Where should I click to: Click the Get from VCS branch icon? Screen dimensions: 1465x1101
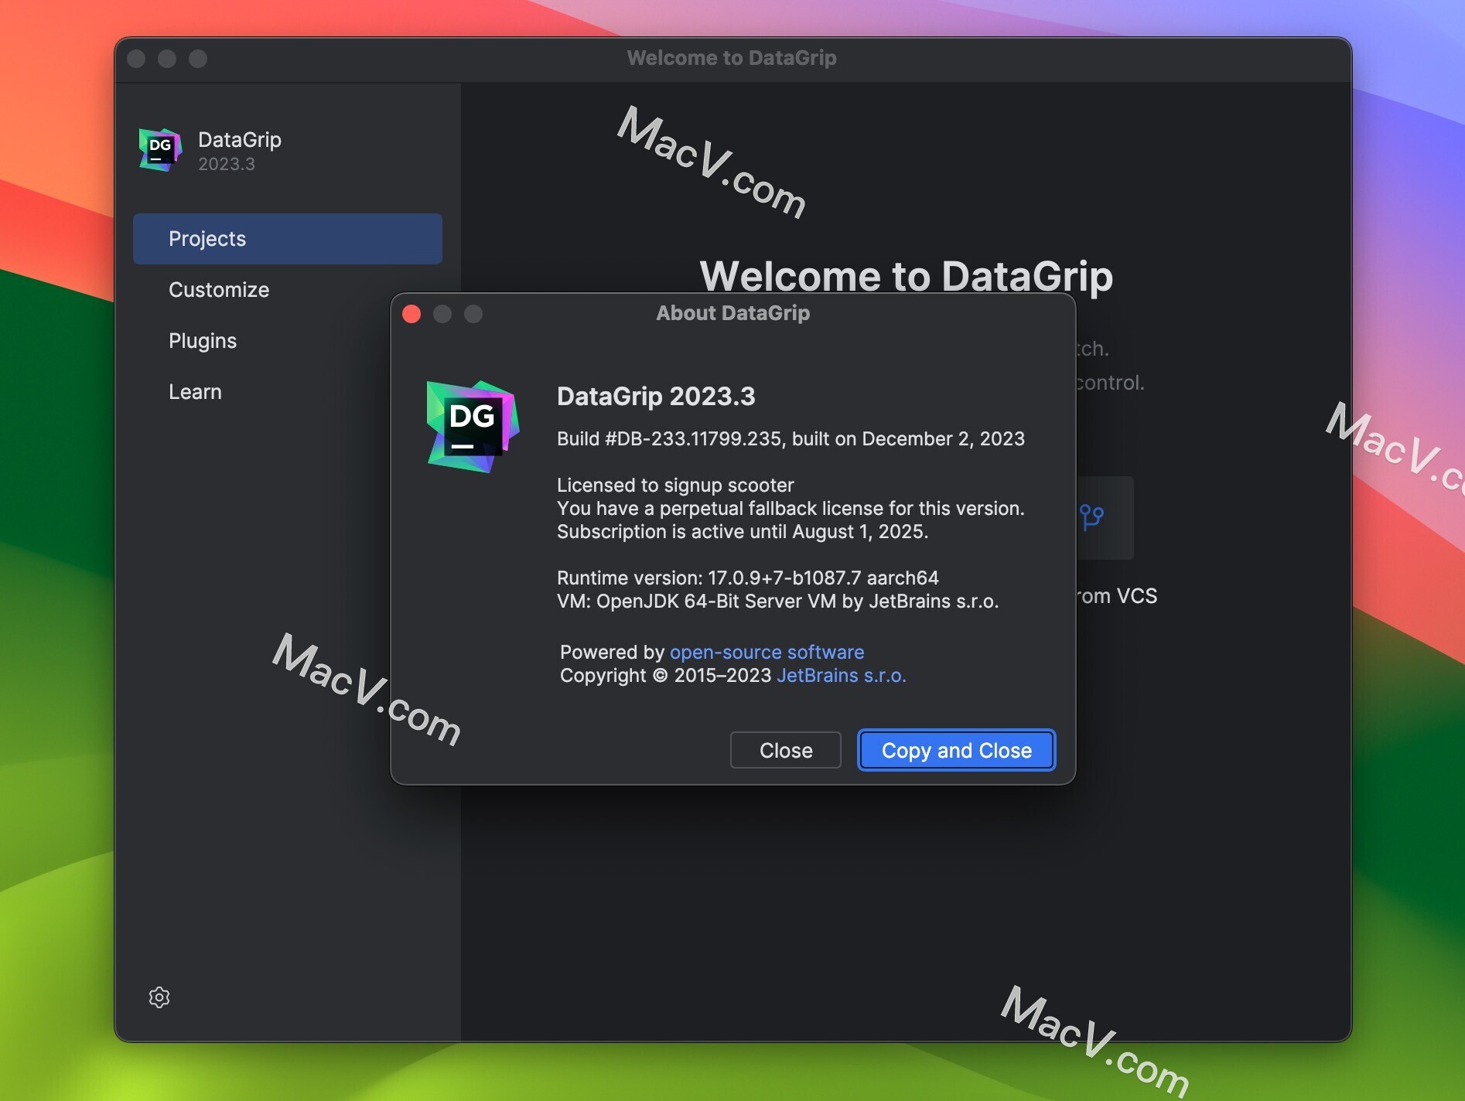pyautogui.click(x=1091, y=516)
